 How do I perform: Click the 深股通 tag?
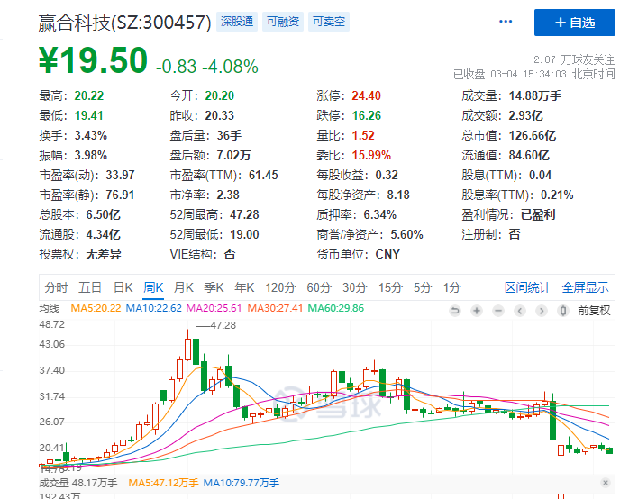click(237, 21)
